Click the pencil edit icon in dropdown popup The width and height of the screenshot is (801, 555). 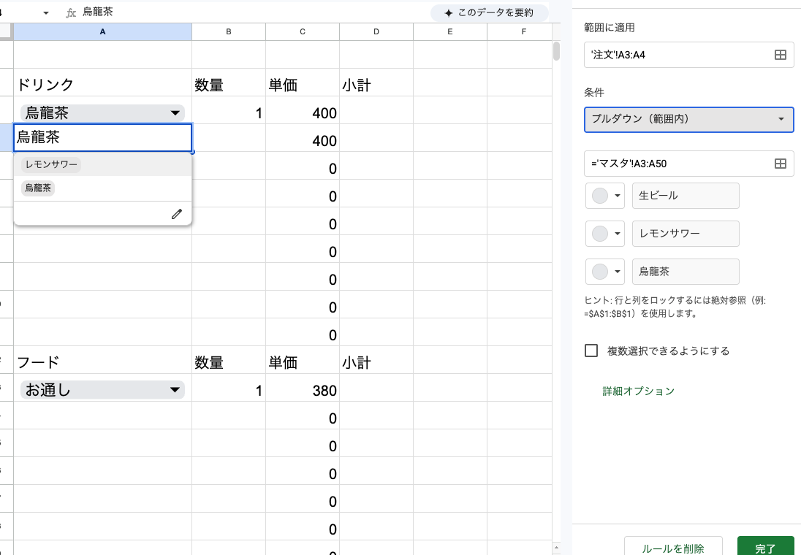click(x=176, y=214)
